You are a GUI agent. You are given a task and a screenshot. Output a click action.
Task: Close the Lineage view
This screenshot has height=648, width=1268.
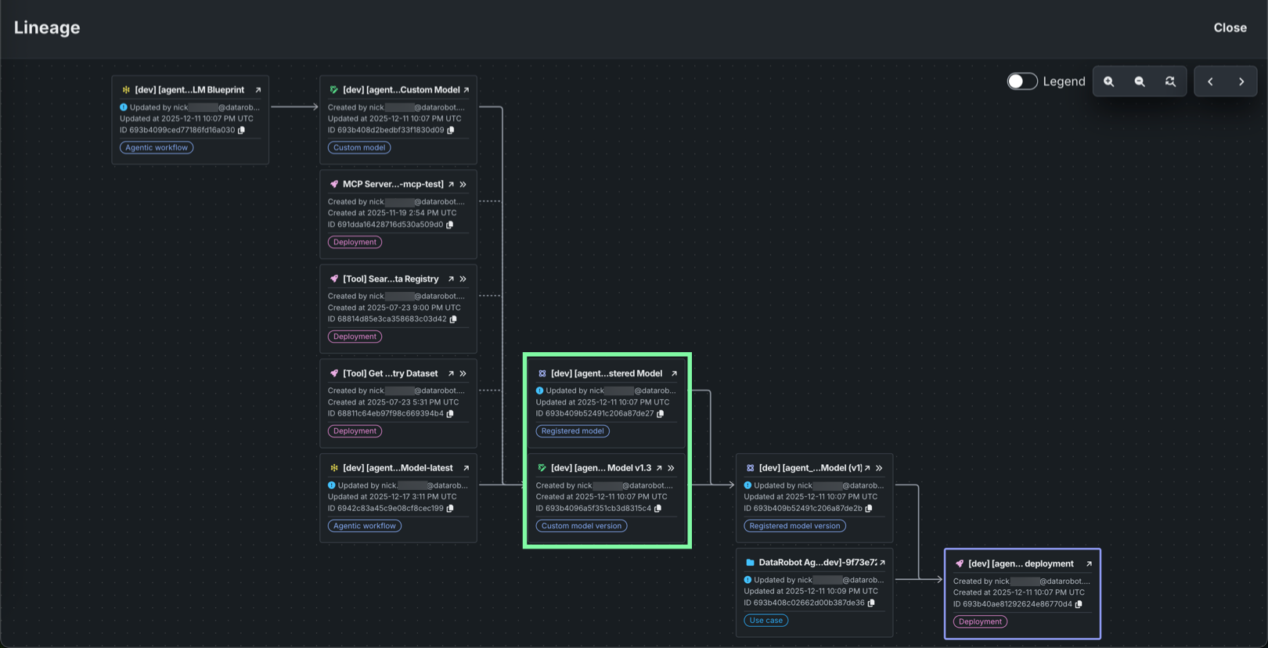click(x=1230, y=27)
